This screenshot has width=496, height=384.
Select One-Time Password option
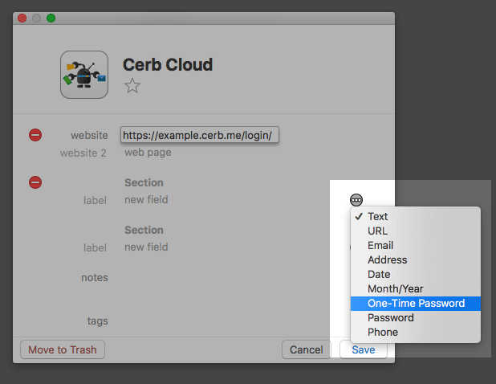pyautogui.click(x=415, y=304)
